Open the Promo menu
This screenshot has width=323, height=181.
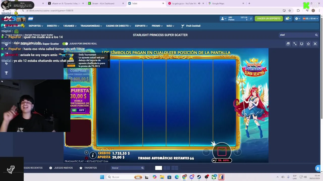pyautogui.click(x=157, y=26)
